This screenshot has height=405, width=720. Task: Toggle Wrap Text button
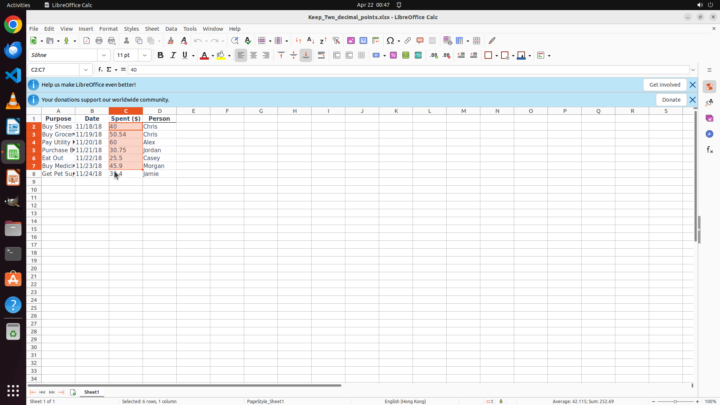tap(321, 55)
